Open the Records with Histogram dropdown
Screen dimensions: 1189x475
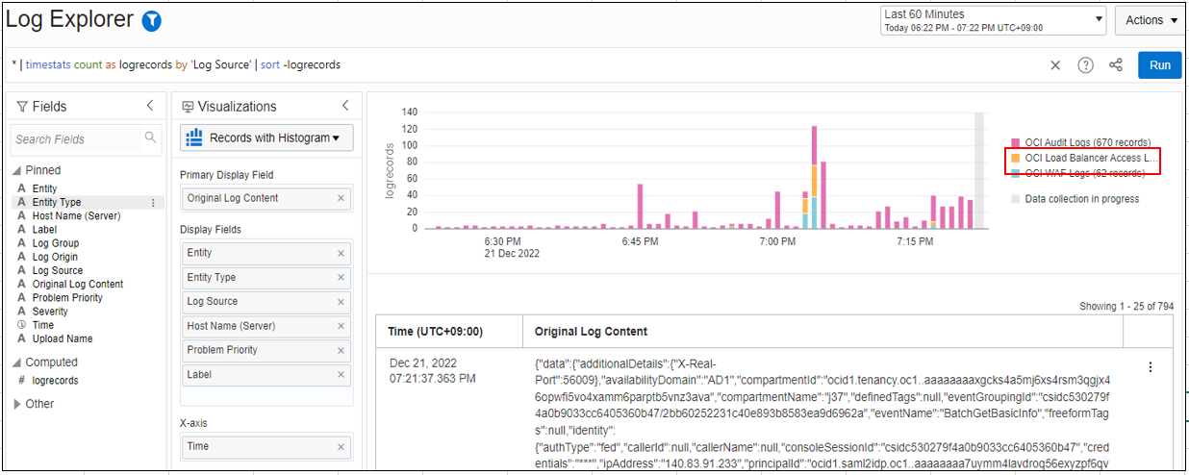(x=266, y=137)
